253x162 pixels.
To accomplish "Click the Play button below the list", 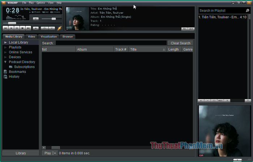I will pos(48,153).
